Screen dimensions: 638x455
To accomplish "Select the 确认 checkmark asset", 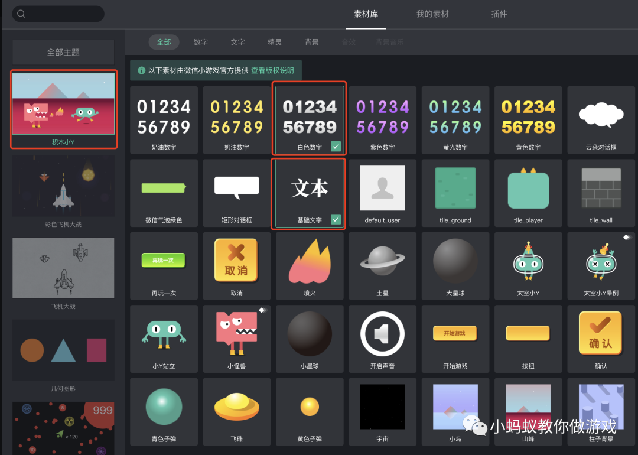I will coord(601,339).
